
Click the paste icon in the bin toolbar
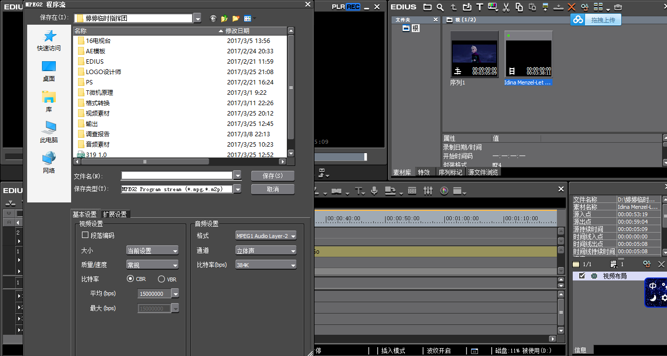(532, 7)
